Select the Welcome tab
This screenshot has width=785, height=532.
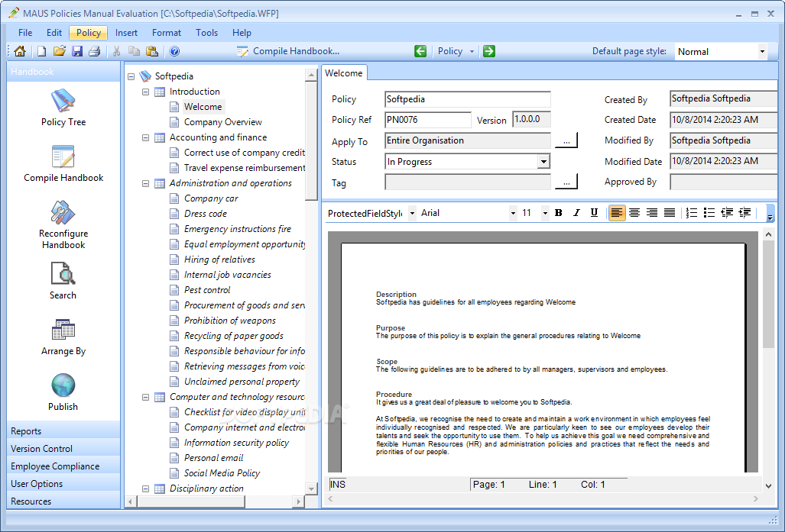coord(344,73)
